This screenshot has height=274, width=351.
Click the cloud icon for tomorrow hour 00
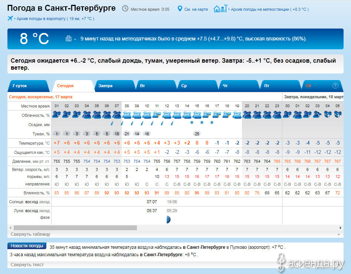pyautogui.click(x=287, y=115)
